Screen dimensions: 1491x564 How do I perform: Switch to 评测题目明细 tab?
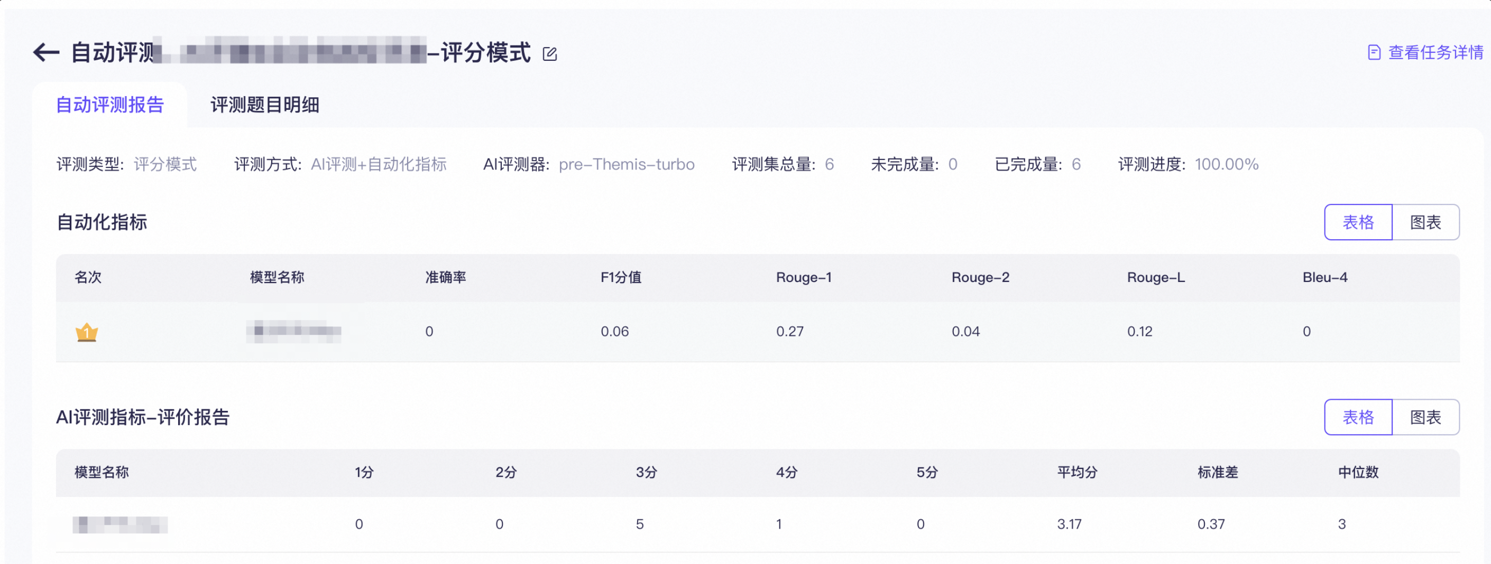[x=264, y=105]
